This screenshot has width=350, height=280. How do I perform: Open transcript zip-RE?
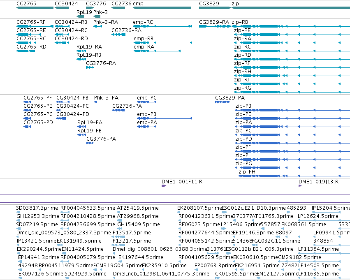point(242,30)
